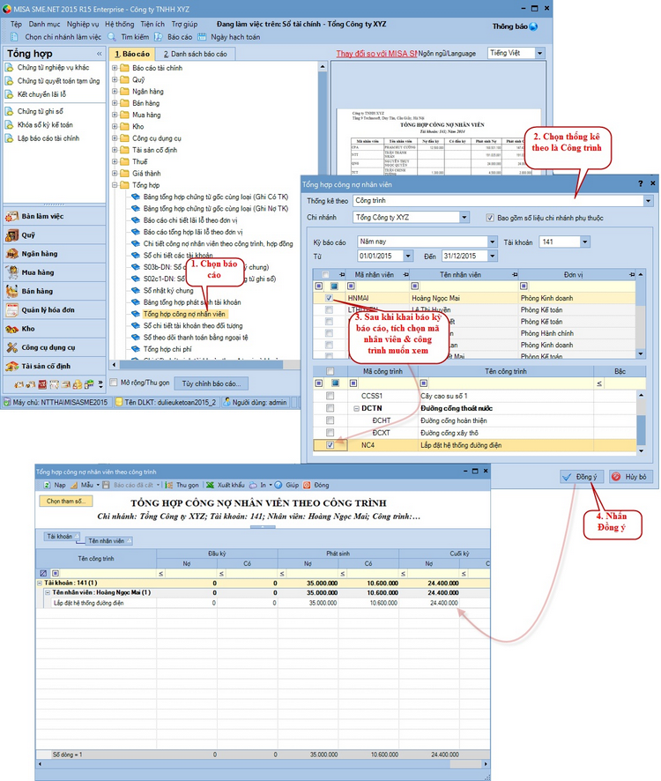Switch to Danh sách báo cáo tab
Screen dimensions: 661x781
[x=195, y=54]
